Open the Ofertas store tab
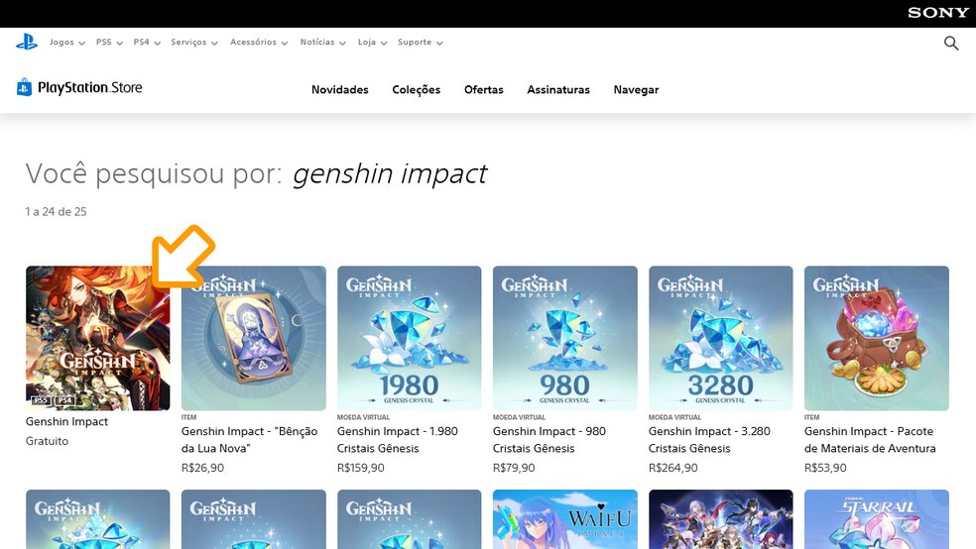The image size is (976, 549). 484,89
